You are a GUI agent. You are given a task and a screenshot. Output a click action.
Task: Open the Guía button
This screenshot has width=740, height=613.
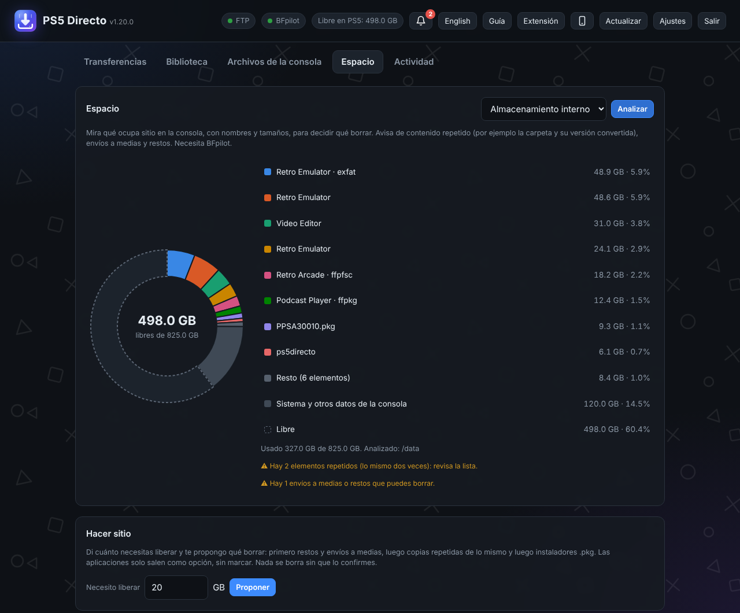(x=497, y=21)
